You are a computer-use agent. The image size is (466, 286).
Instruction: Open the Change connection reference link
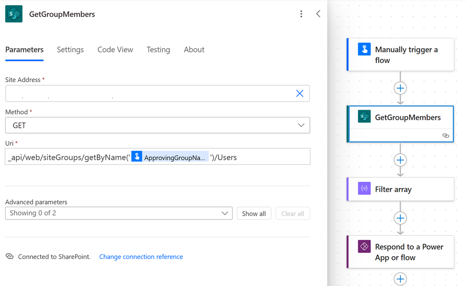(141, 257)
